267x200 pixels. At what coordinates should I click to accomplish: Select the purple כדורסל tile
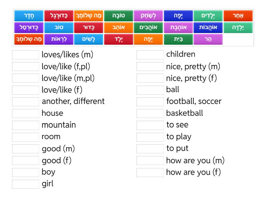pyautogui.click(x=29, y=28)
